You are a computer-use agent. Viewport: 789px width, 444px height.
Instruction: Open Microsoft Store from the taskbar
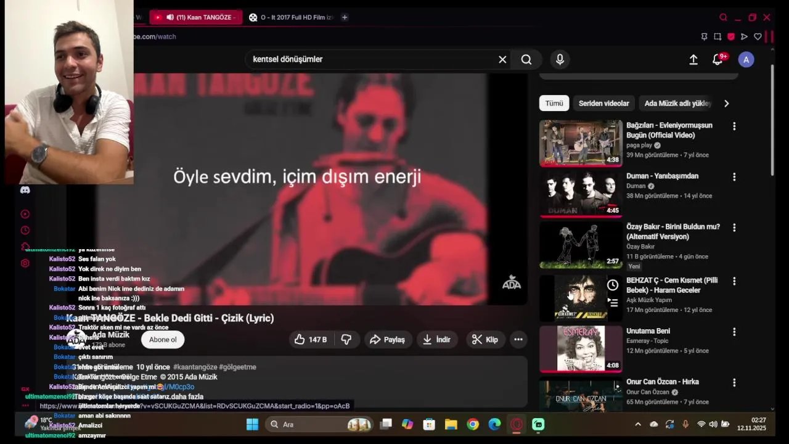429,424
